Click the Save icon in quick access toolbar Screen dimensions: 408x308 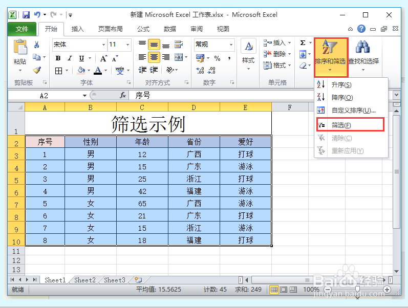click(x=26, y=15)
